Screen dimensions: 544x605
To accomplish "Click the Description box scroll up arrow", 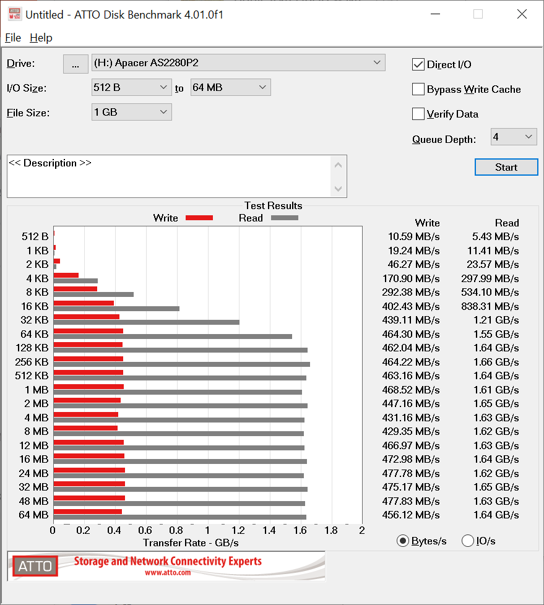I will [338, 165].
